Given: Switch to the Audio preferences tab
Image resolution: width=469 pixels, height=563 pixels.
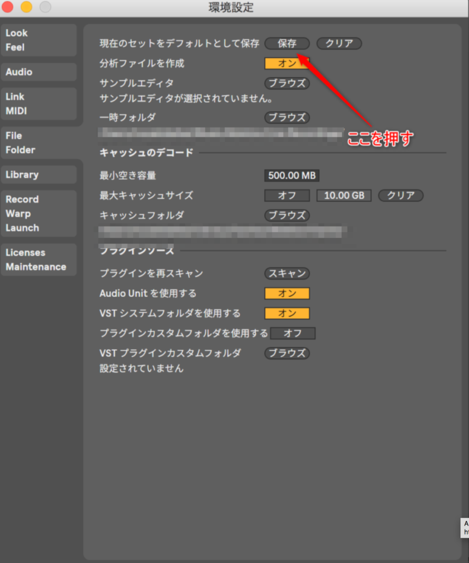Looking at the screenshot, I should click(x=38, y=72).
